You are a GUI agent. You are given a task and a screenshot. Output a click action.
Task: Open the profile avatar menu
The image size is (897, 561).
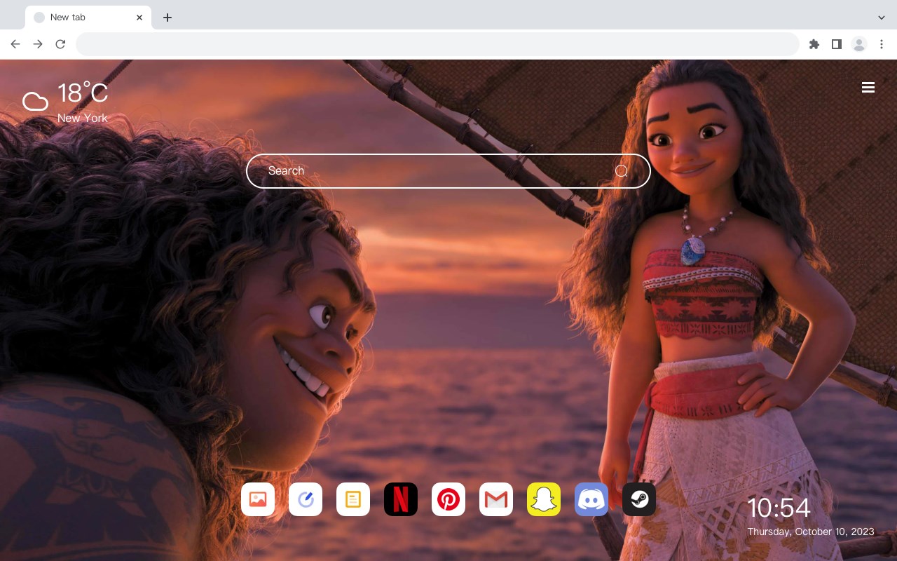859,44
